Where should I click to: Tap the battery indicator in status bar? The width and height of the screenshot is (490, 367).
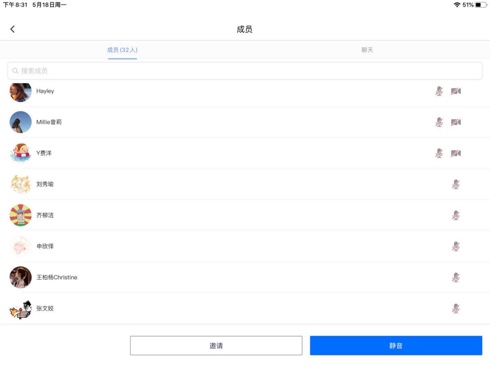pos(481,5)
